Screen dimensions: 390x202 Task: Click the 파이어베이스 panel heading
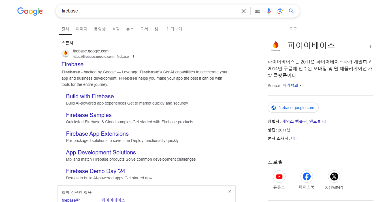click(x=311, y=45)
